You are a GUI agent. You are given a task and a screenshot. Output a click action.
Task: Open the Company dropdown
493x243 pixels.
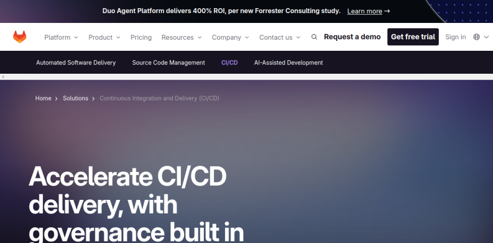click(230, 37)
